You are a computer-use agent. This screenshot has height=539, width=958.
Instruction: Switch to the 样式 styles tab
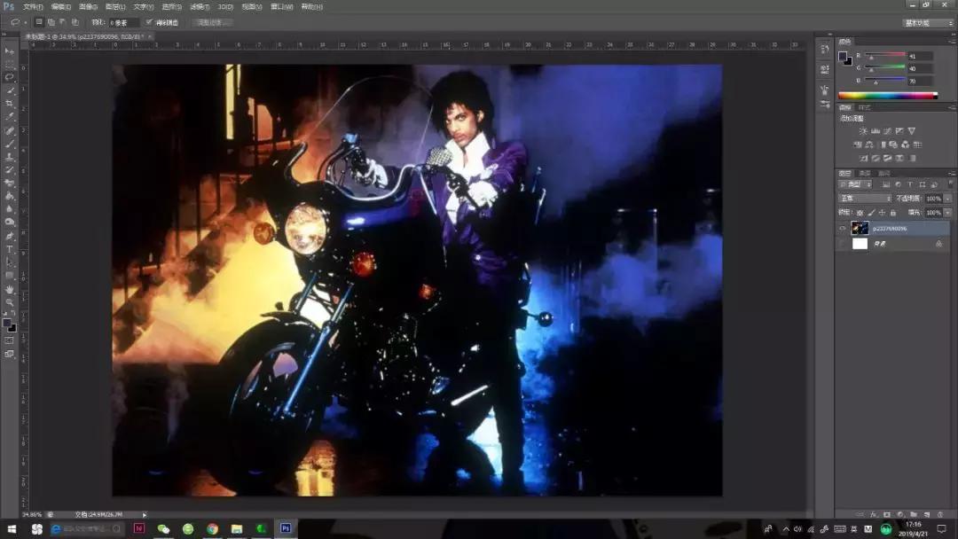[865, 107]
